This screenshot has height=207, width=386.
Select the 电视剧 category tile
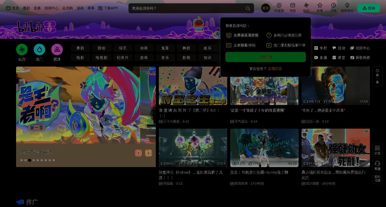(x=102, y=58)
